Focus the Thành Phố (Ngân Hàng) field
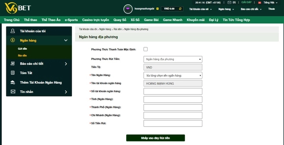The height and width of the screenshot is (145, 284). (173, 107)
